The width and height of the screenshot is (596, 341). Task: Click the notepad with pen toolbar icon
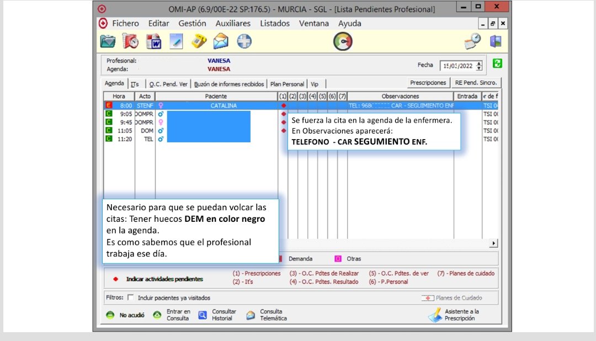point(176,41)
